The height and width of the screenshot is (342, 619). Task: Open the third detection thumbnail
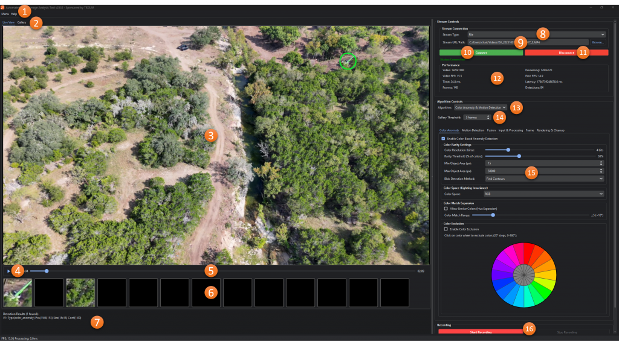[80, 293]
